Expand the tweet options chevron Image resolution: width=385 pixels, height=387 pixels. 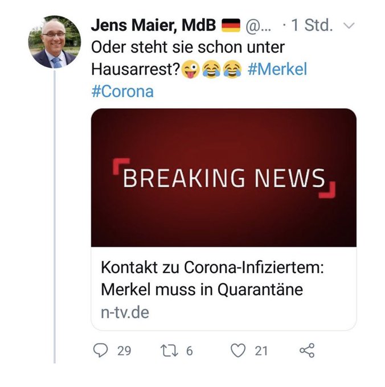349,26
